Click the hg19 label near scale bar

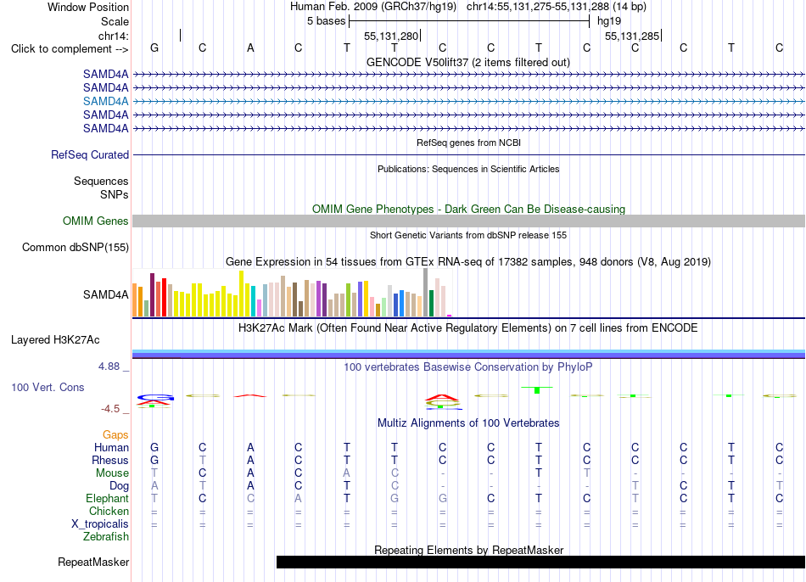(x=609, y=21)
